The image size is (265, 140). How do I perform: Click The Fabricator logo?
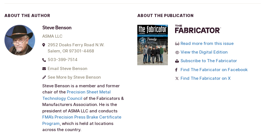coord(198,29)
